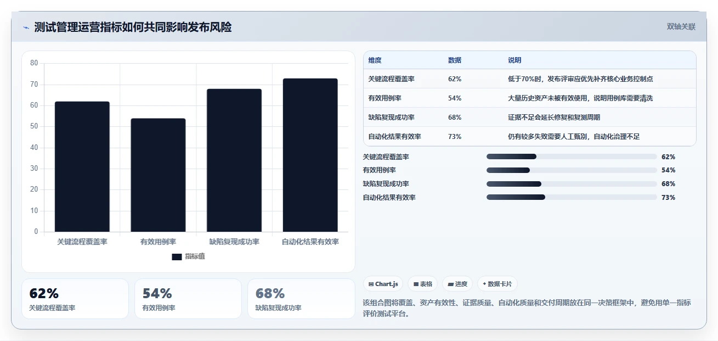Select the 双轴关联 tag in the header

(x=681, y=26)
